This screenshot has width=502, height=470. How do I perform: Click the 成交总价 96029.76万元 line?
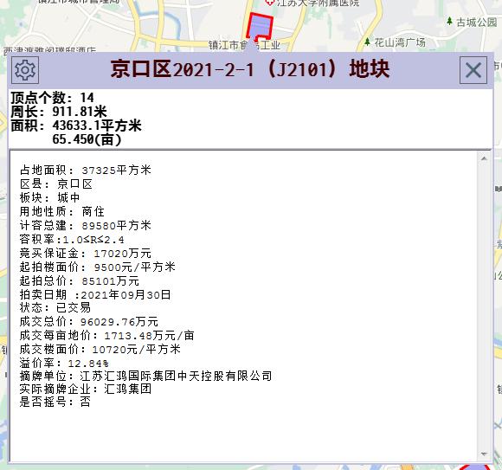[x=88, y=321]
